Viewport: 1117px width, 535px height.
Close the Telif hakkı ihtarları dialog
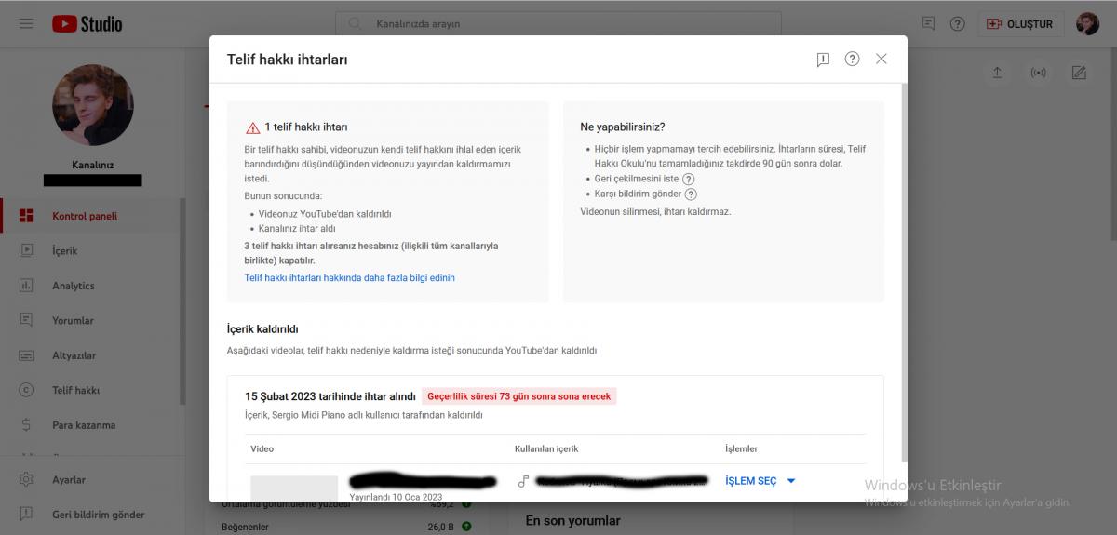click(x=881, y=59)
